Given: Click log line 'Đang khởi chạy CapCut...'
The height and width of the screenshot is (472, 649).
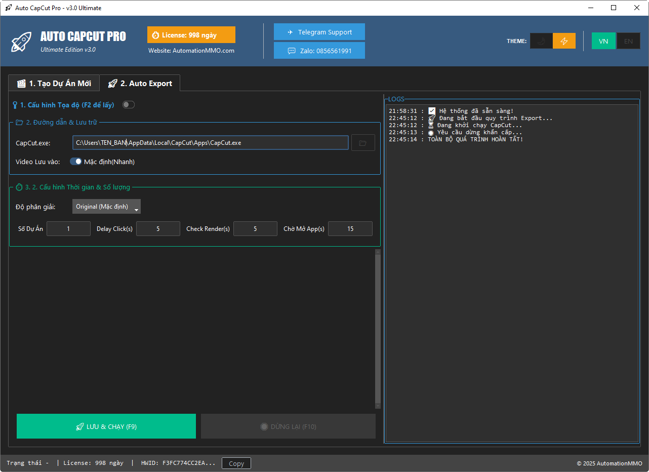Looking at the screenshot, I should (x=455, y=125).
